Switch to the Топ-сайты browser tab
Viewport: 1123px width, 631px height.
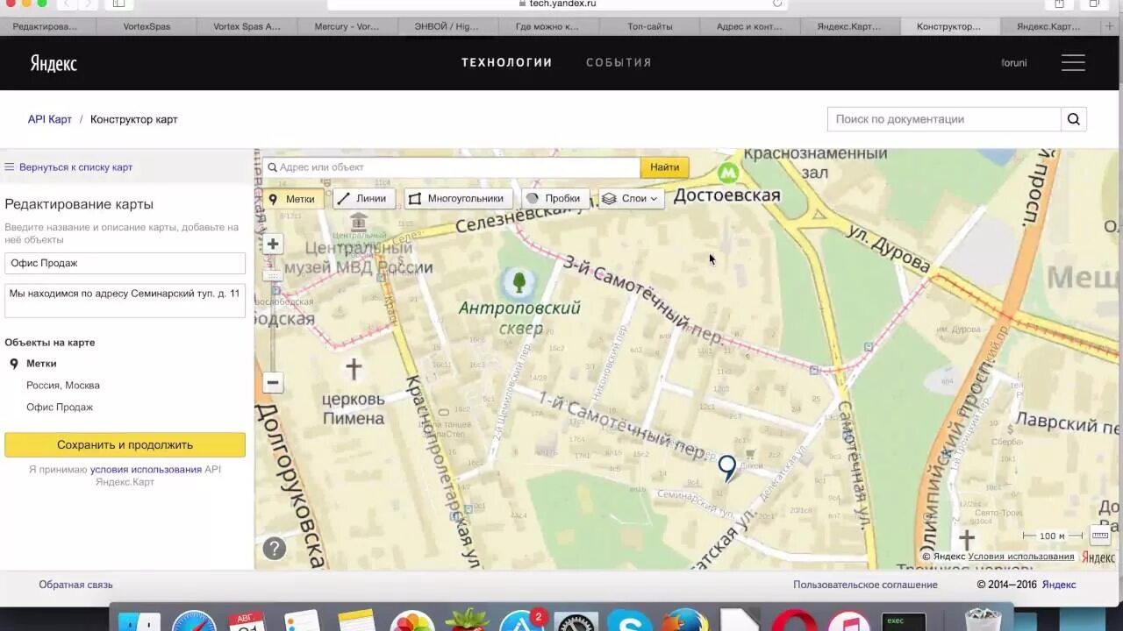(x=650, y=26)
